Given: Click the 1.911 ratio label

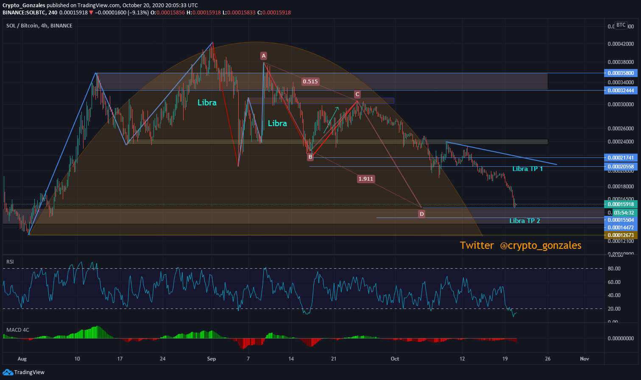Looking at the screenshot, I should click(x=366, y=179).
